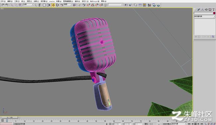Click the Undo arrow in the toolbar
Viewport: 216px width, 125px height.
tap(3, 5)
